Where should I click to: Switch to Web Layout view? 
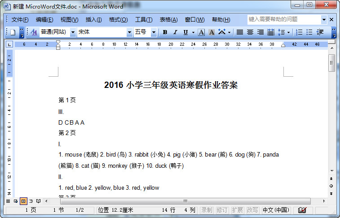point(16,201)
